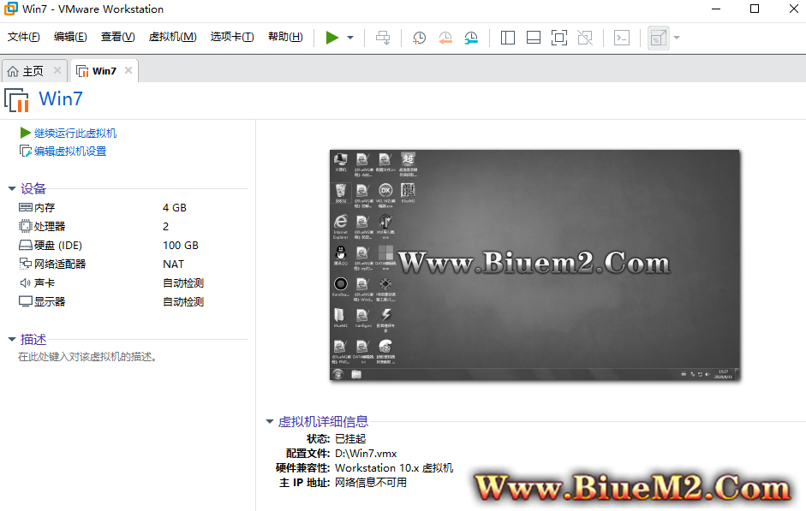Open the console view icon
The image size is (806, 511).
pyautogui.click(x=622, y=38)
